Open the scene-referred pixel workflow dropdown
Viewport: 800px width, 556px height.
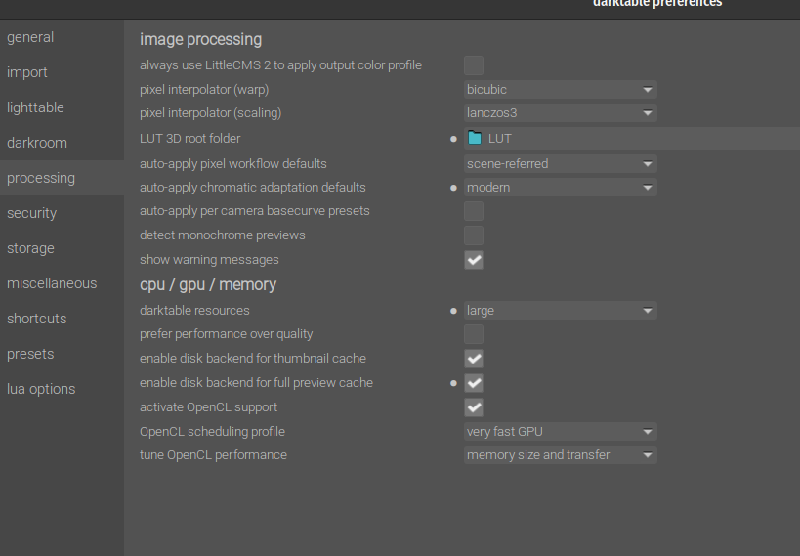(560, 163)
